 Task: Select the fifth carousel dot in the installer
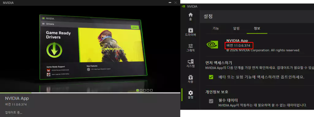(151, 90)
